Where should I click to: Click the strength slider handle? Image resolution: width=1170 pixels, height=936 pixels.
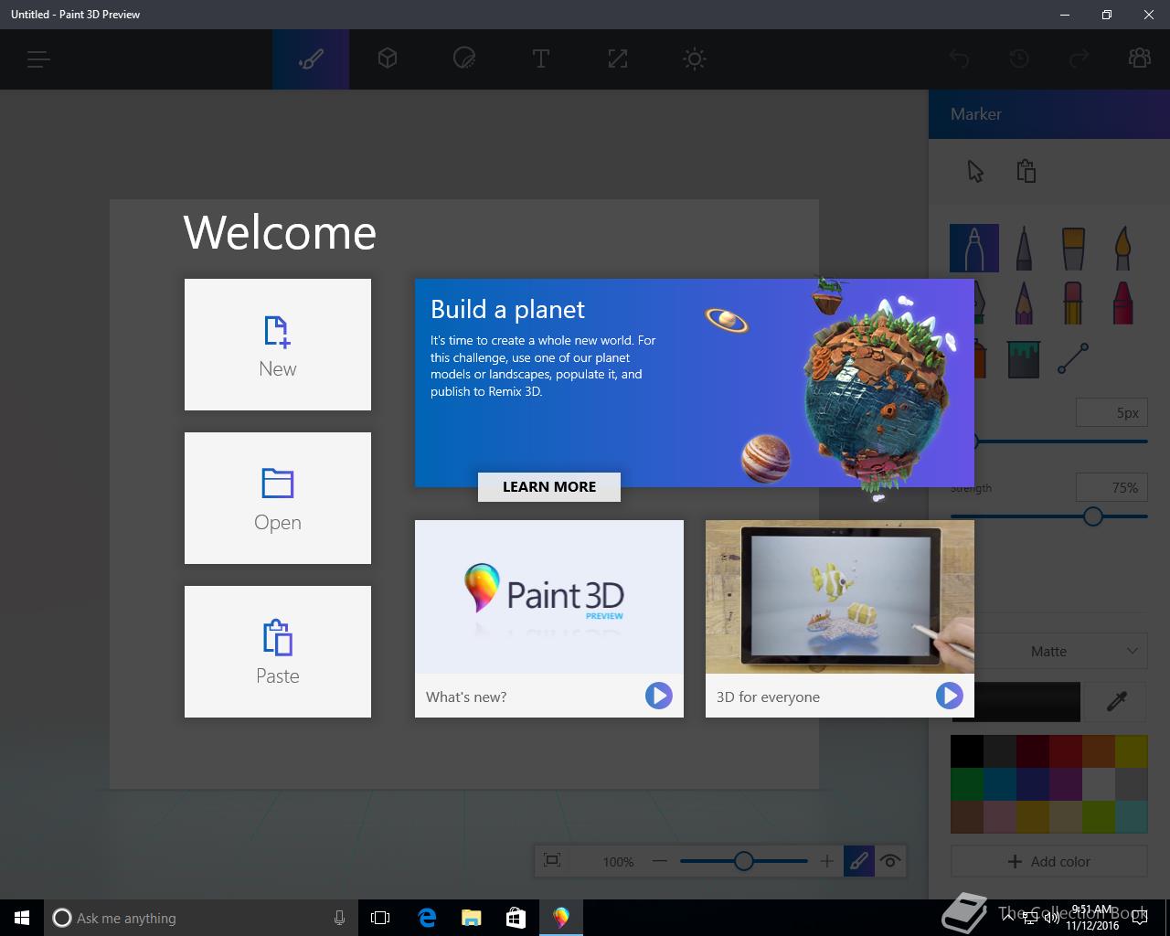[1093, 516]
